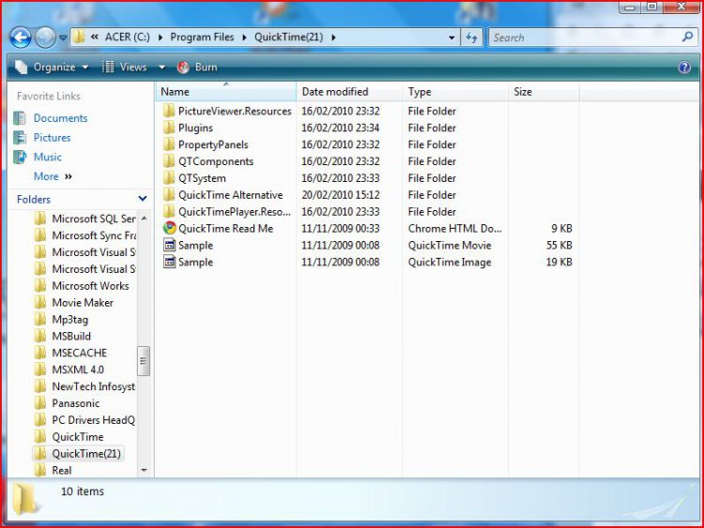Select QuickTime Alternative folder icon

(x=169, y=195)
